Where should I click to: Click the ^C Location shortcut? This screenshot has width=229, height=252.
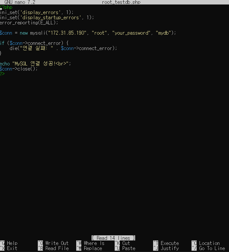click(x=206, y=243)
